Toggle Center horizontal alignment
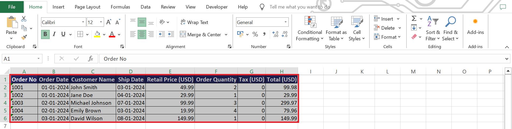The image size is (512, 129). click(142, 34)
